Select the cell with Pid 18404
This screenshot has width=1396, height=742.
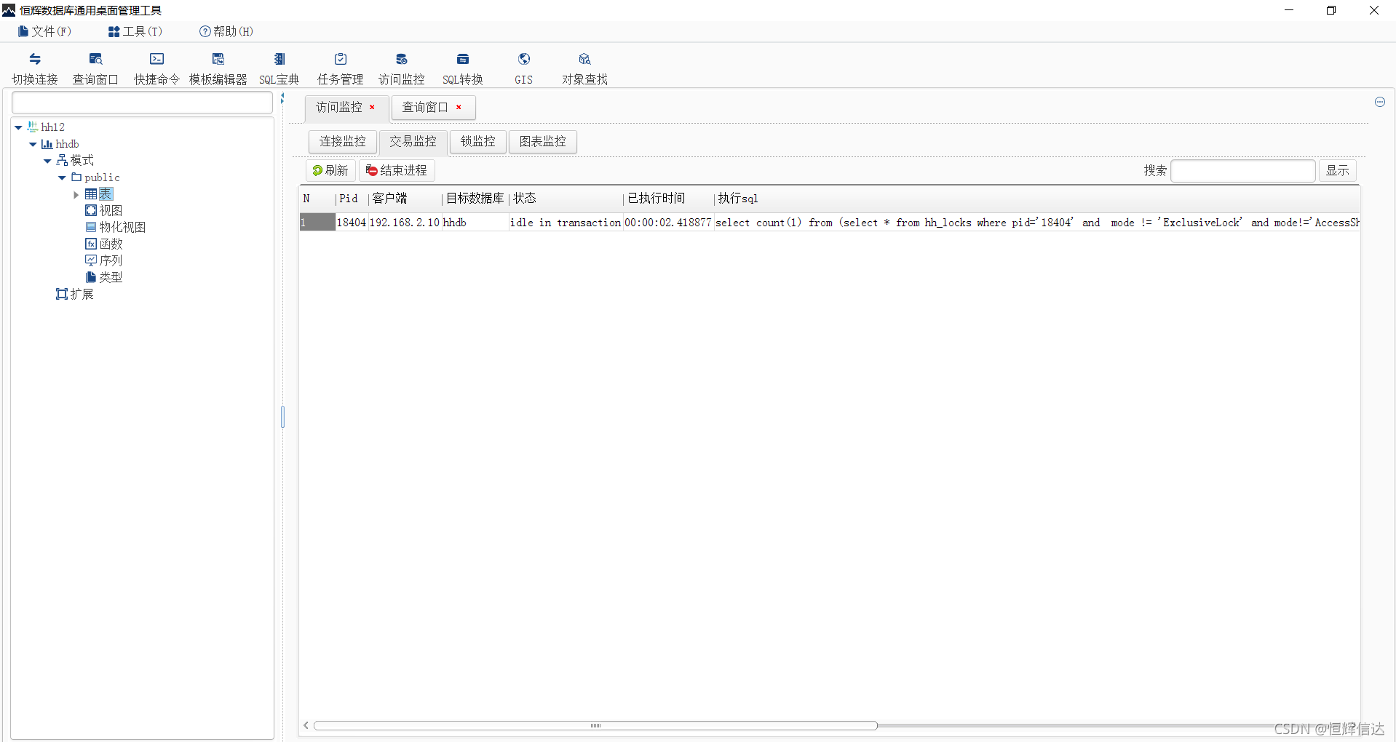352,223
